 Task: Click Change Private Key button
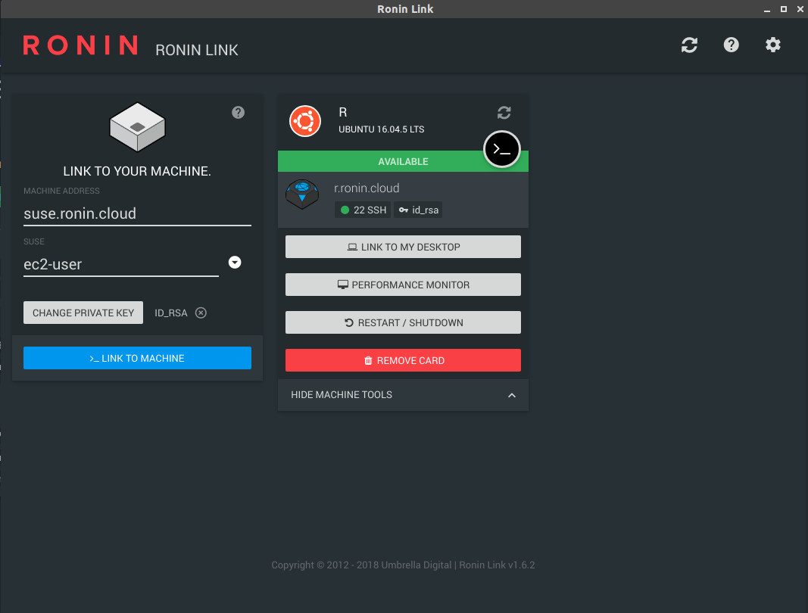pyautogui.click(x=83, y=313)
